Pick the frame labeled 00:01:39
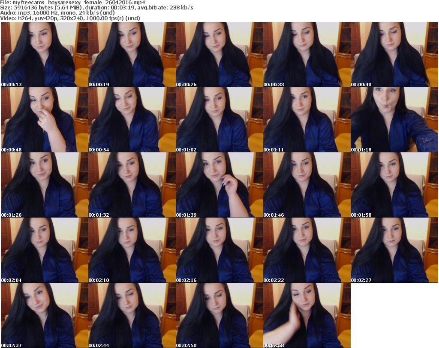This screenshot has width=439, height=348. tap(219, 185)
